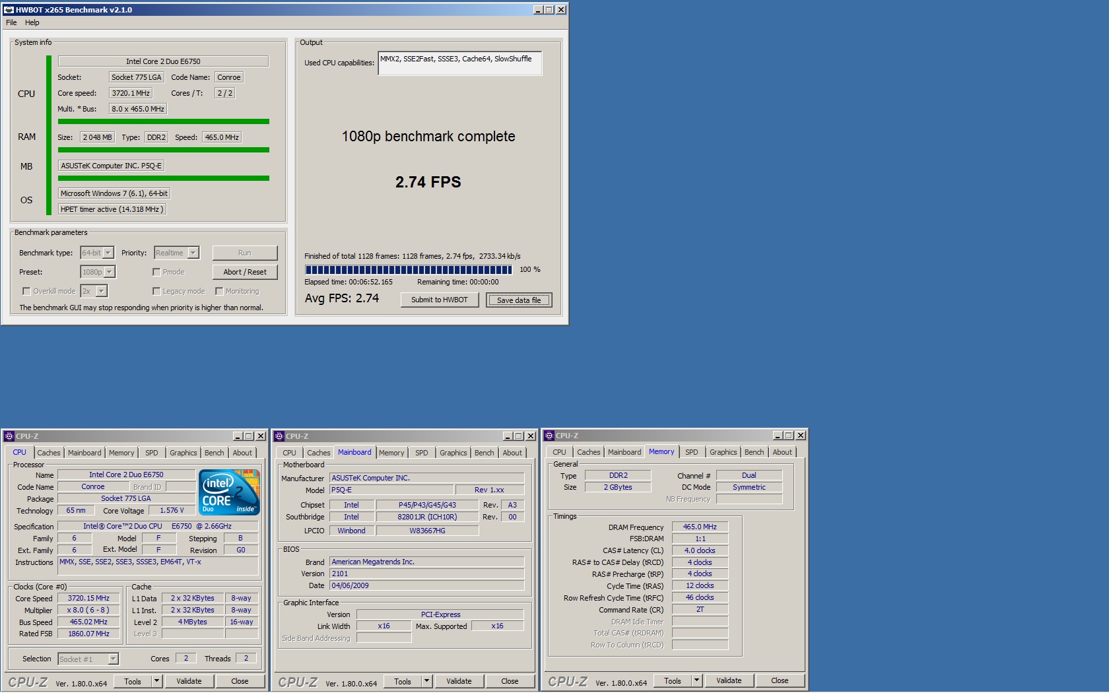Click the Command Rate 2T value

pos(700,609)
